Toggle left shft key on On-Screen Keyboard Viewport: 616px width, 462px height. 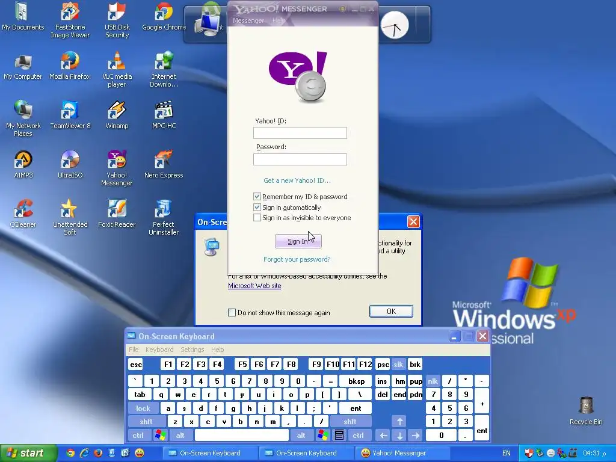pos(146,422)
